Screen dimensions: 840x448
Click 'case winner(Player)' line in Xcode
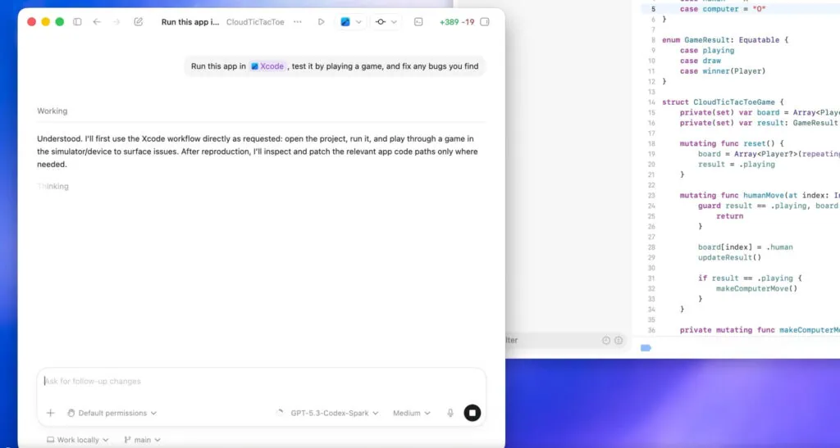(x=723, y=71)
